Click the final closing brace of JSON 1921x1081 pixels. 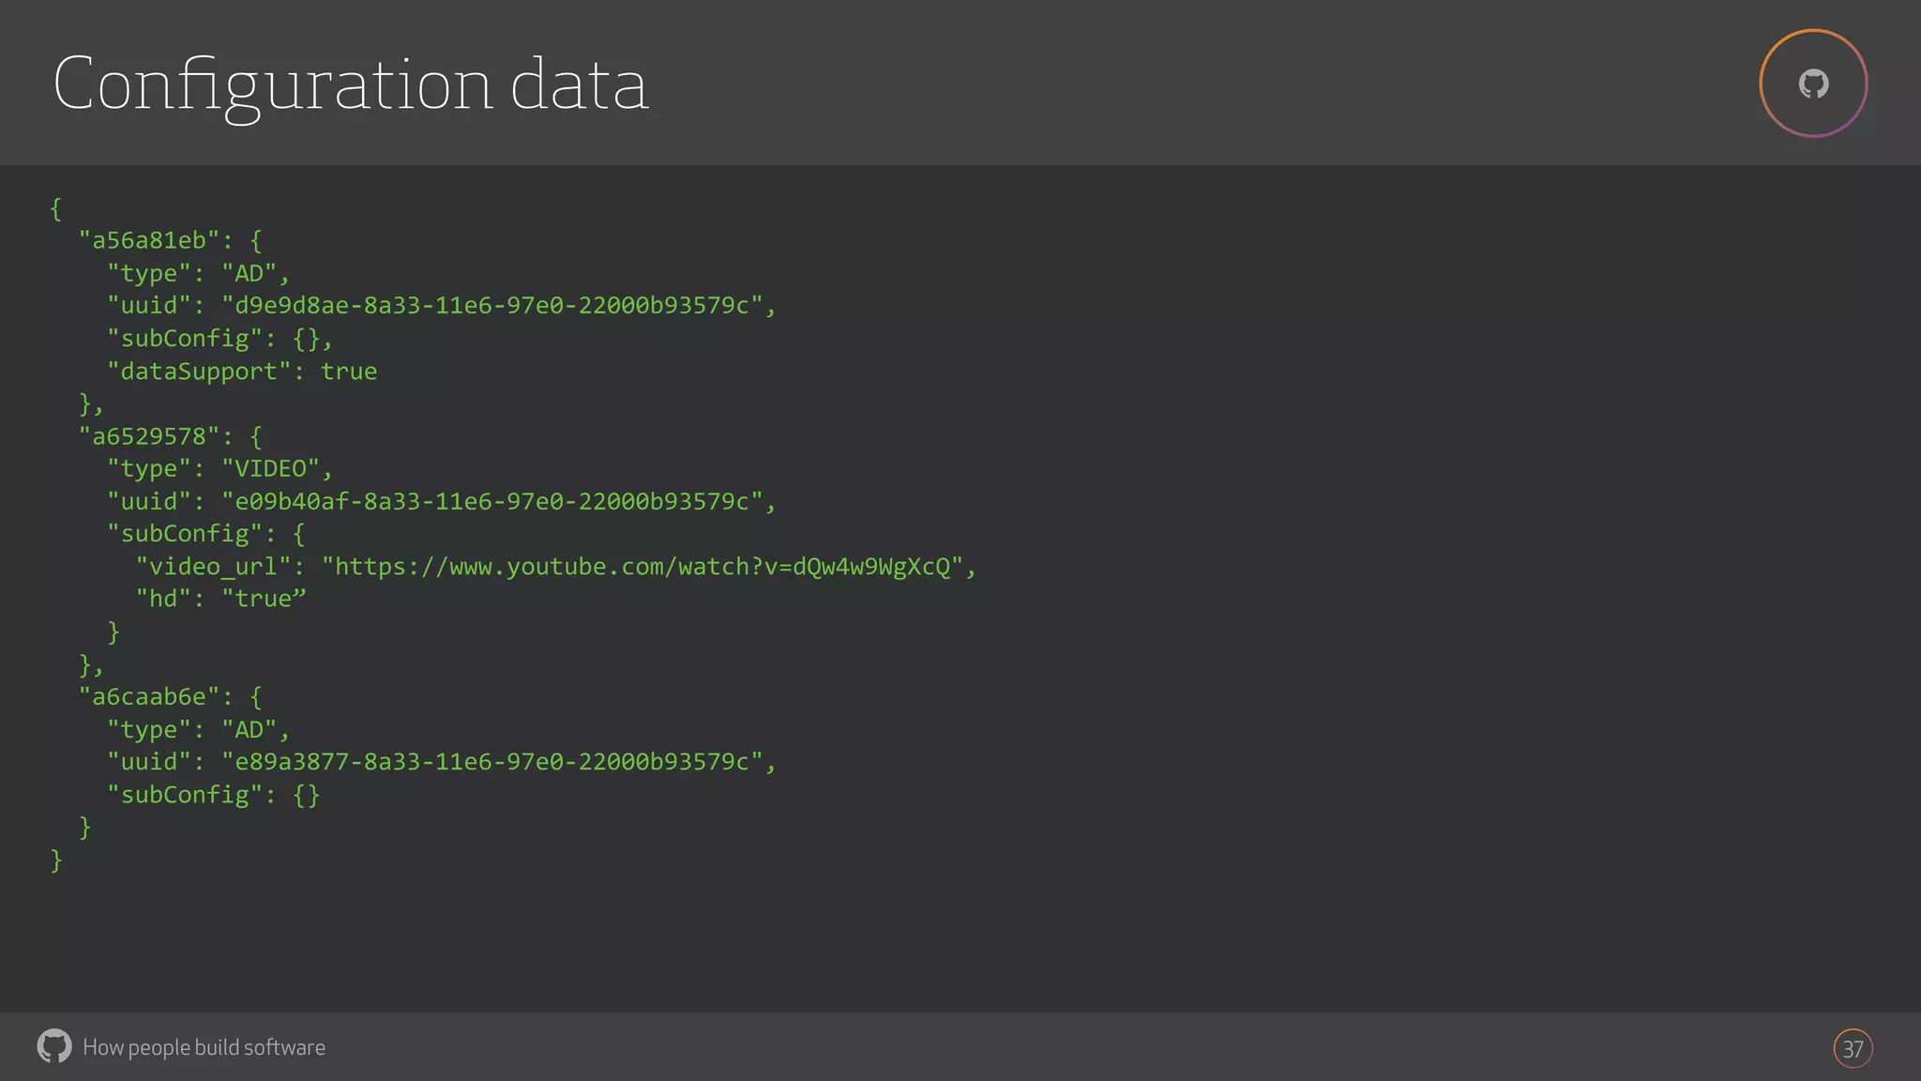pos(56,860)
